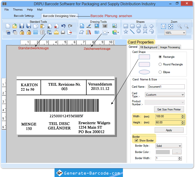Click the Save floppy disk icon
This screenshot has width=195, height=177.
click(22, 26)
